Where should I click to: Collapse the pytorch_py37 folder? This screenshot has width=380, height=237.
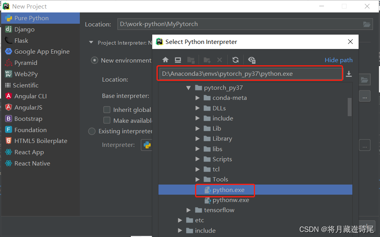188,88
